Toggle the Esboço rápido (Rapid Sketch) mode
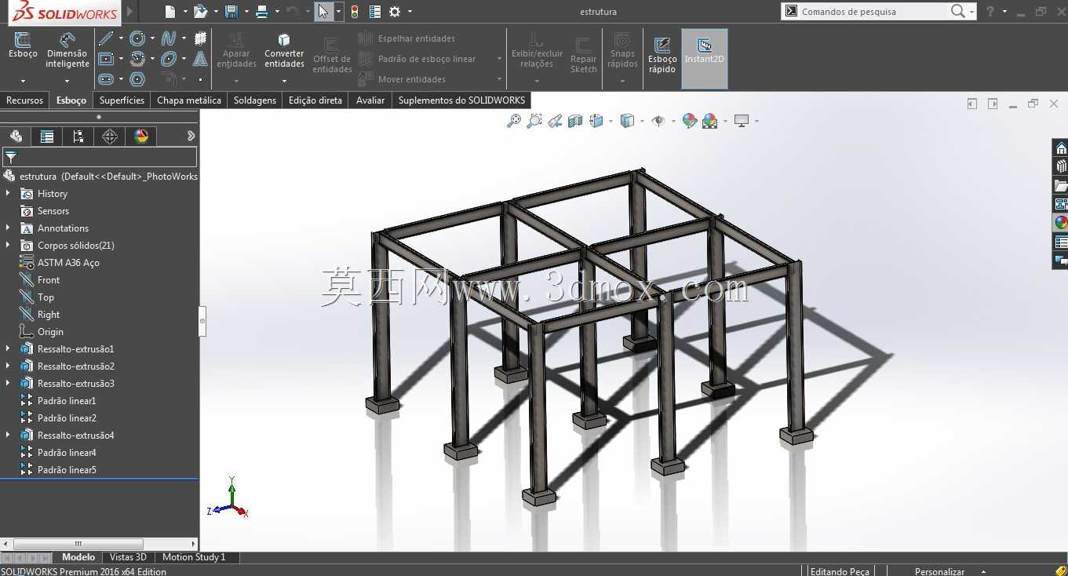This screenshot has height=576, width=1068. tap(662, 55)
